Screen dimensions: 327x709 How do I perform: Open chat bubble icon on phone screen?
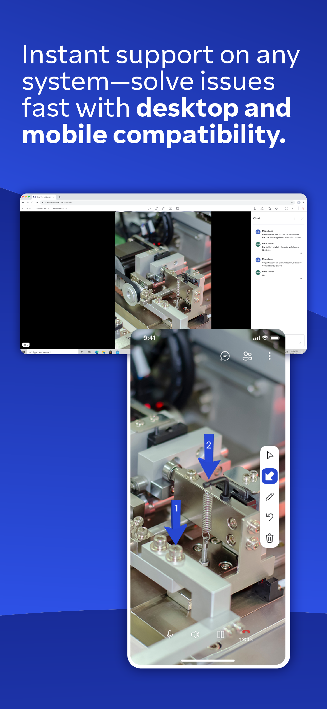(x=225, y=356)
